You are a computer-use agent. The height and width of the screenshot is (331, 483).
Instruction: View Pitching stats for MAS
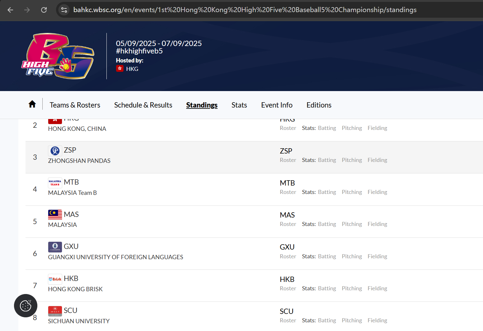[x=352, y=224]
